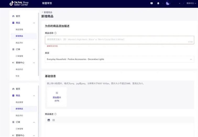Screen dimensions: 198x137
Task: Click the 添加图片 (0/9) upload box
Action: click(x=57, y=97)
